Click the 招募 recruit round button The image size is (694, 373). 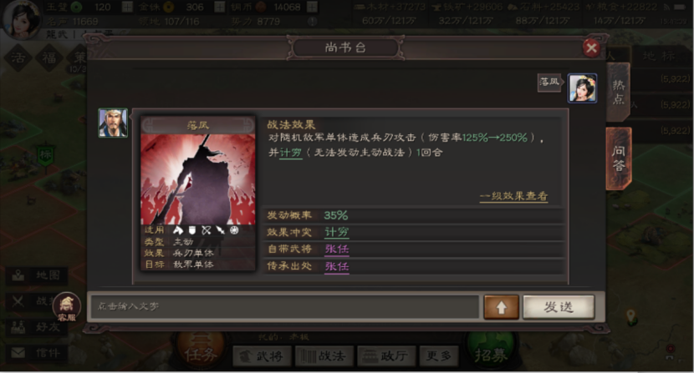(491, 354)
